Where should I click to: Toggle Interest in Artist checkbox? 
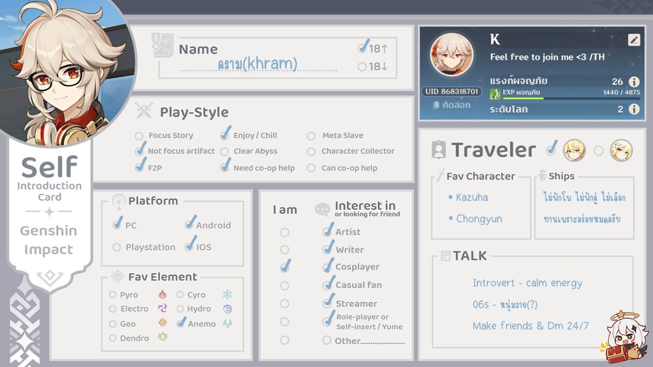pyautogui.click(x=328, y=230)
